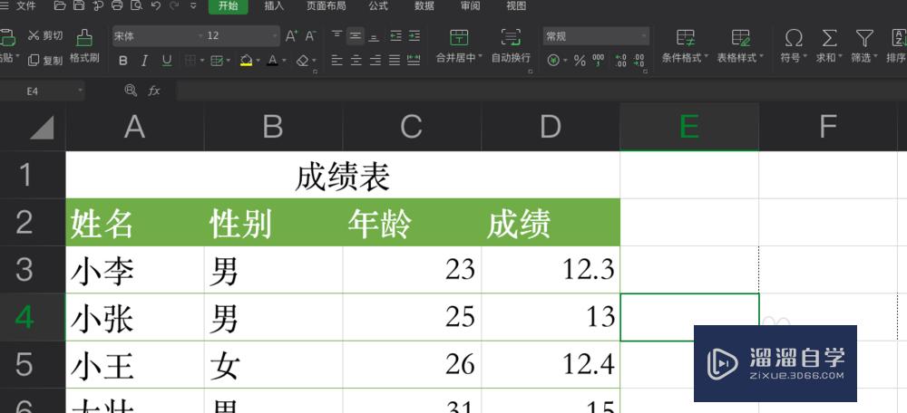Click the print icon
Screen dimensions: 907x413
(117, 6)
